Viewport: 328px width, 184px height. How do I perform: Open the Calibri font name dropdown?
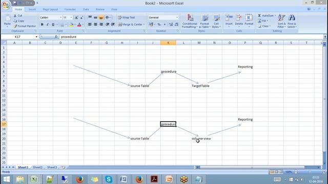(60, 17)
